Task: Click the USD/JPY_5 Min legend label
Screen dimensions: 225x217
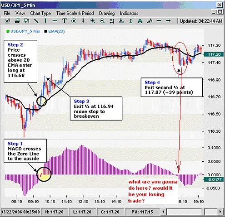Action: tap(25, 31)
